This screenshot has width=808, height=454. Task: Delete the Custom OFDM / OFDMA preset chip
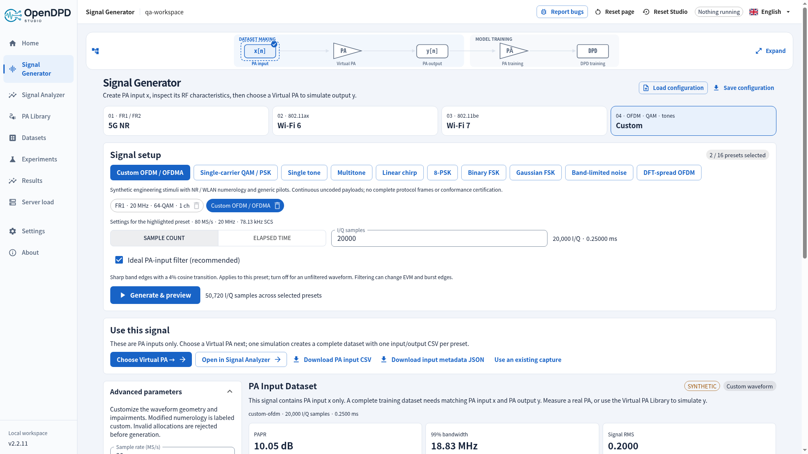[x=277, y=206]
